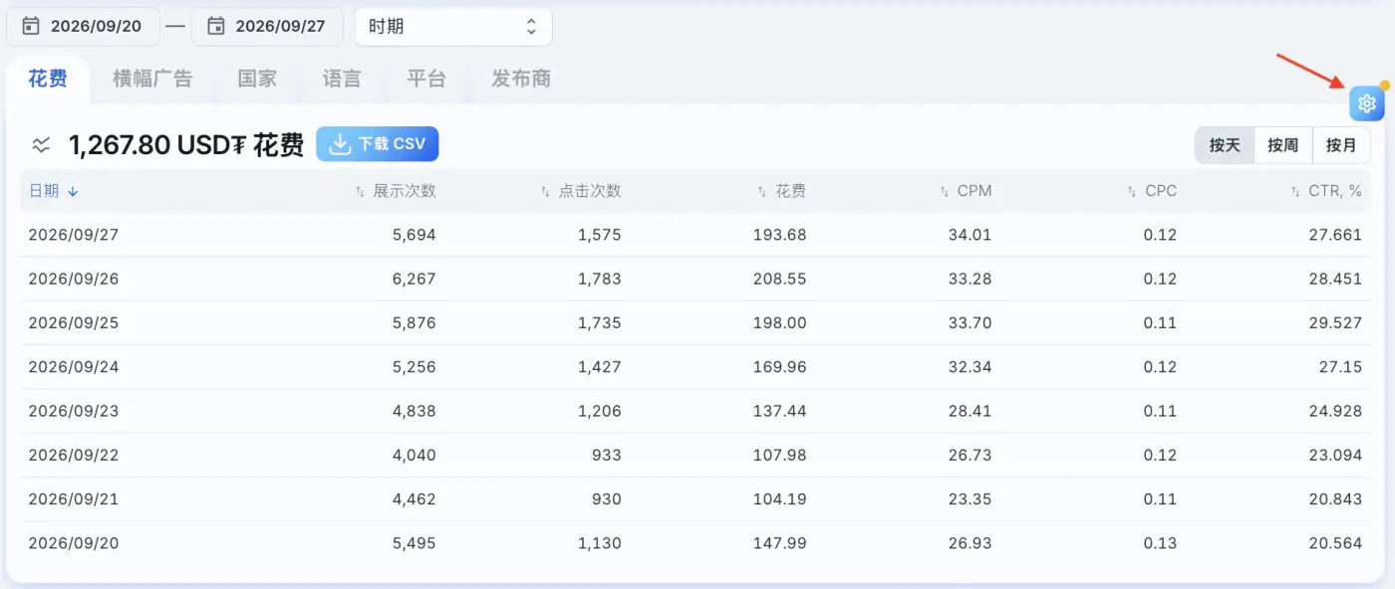The image size is (1395, 589).
Task: Click the 2026/09/22 date cell
Action: click(74, 455)
